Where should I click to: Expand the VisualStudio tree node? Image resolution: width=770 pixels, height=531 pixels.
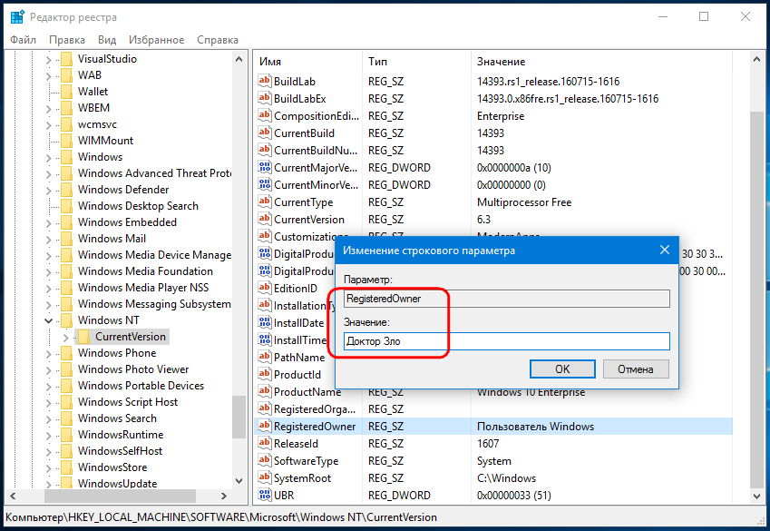tap(49, 60)
